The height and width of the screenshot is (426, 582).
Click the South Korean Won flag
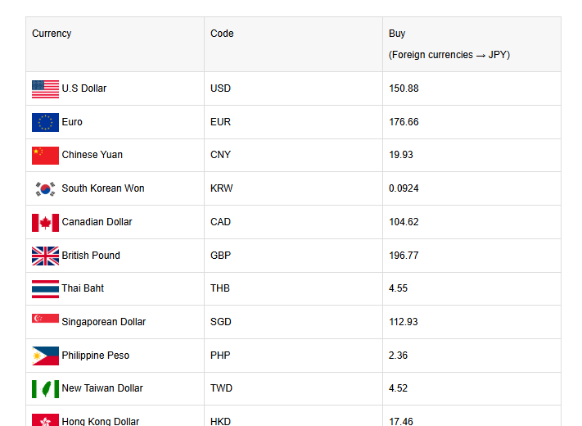[45, 188]
